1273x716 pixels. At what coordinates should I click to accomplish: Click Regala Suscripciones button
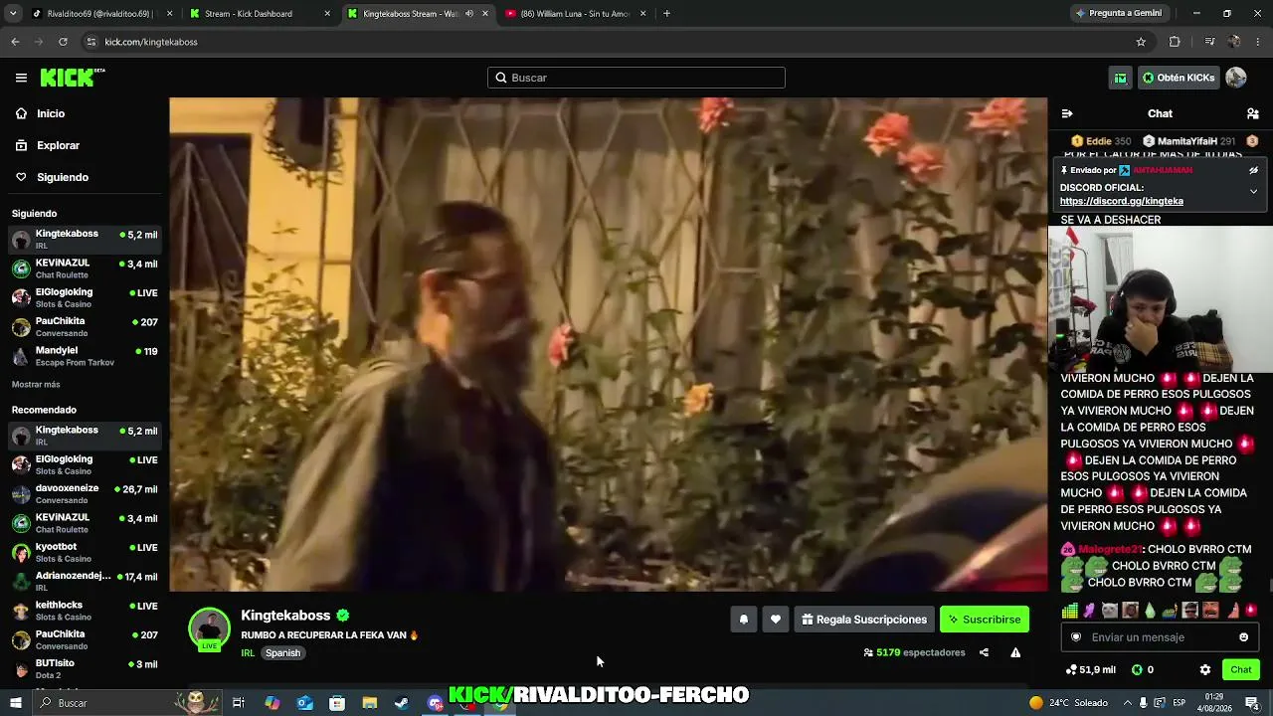coord(864,620)
